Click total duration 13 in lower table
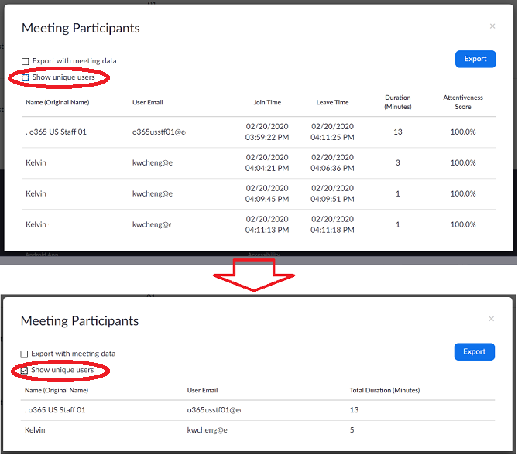The width and height of the screenshot is (518, 455). click(x=354, y=410)
